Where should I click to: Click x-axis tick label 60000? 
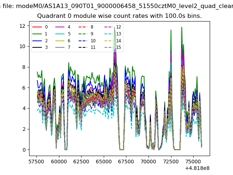59,162
